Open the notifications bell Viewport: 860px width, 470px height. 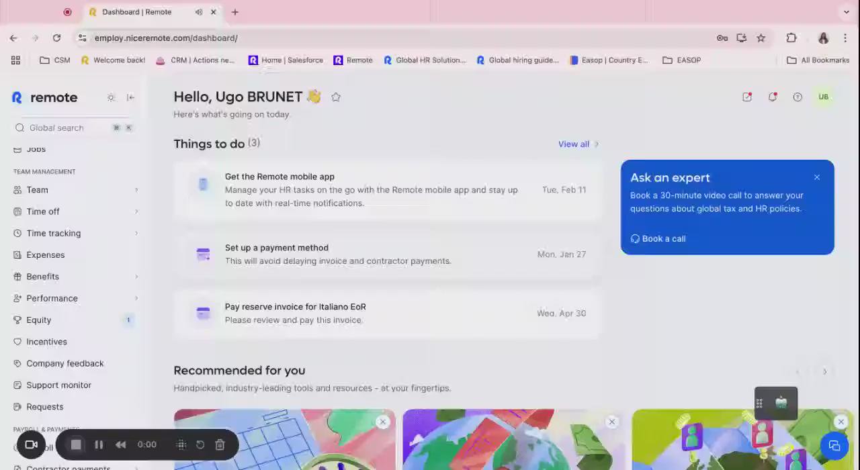pyautogui.click(x=773, y=97)
